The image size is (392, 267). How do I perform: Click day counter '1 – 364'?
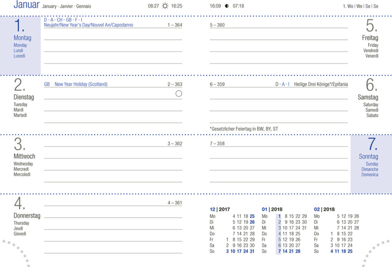click(x=175, y=25)
